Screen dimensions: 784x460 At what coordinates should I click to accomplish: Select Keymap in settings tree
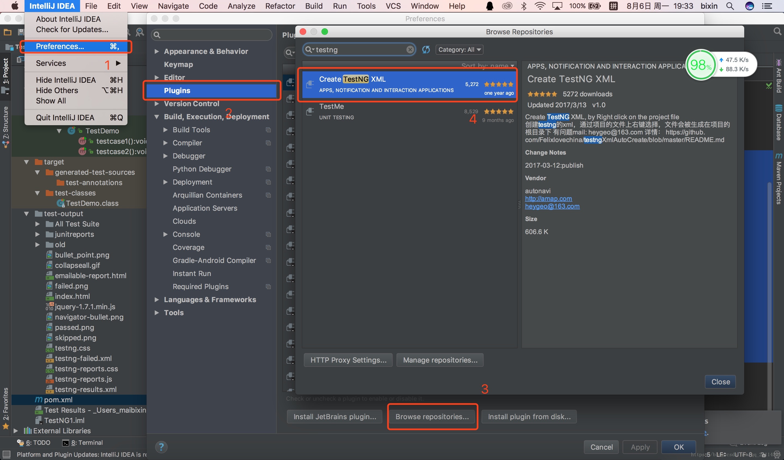pos(178,64)
